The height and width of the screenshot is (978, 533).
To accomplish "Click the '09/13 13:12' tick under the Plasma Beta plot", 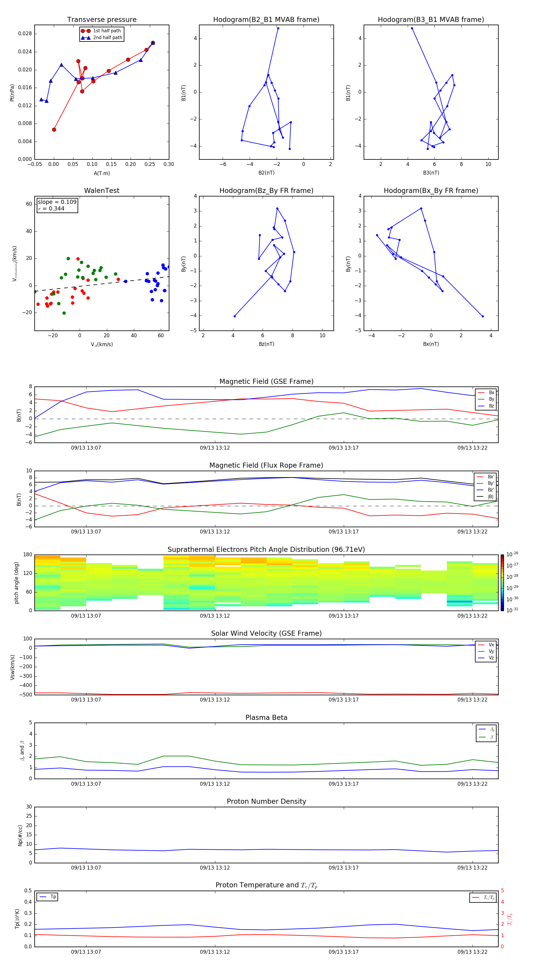I will (215, 784).
